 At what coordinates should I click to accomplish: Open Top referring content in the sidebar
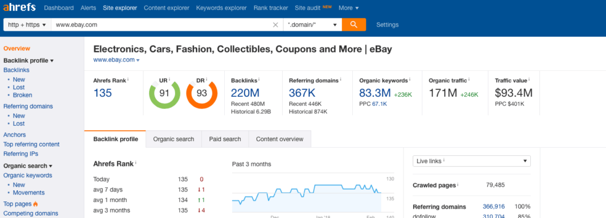[x=31, y=144]
